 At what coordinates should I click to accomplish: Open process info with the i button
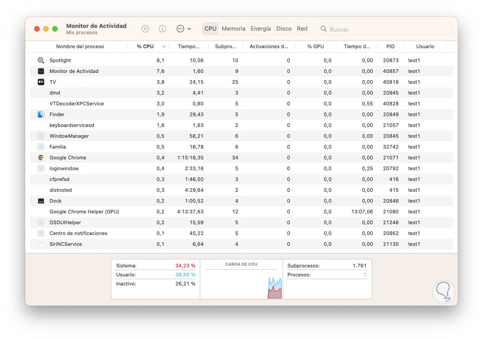click(x=162, y=29)
